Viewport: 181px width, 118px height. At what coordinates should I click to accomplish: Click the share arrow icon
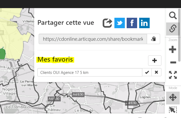pyautogui.click(x=107, y=23)
